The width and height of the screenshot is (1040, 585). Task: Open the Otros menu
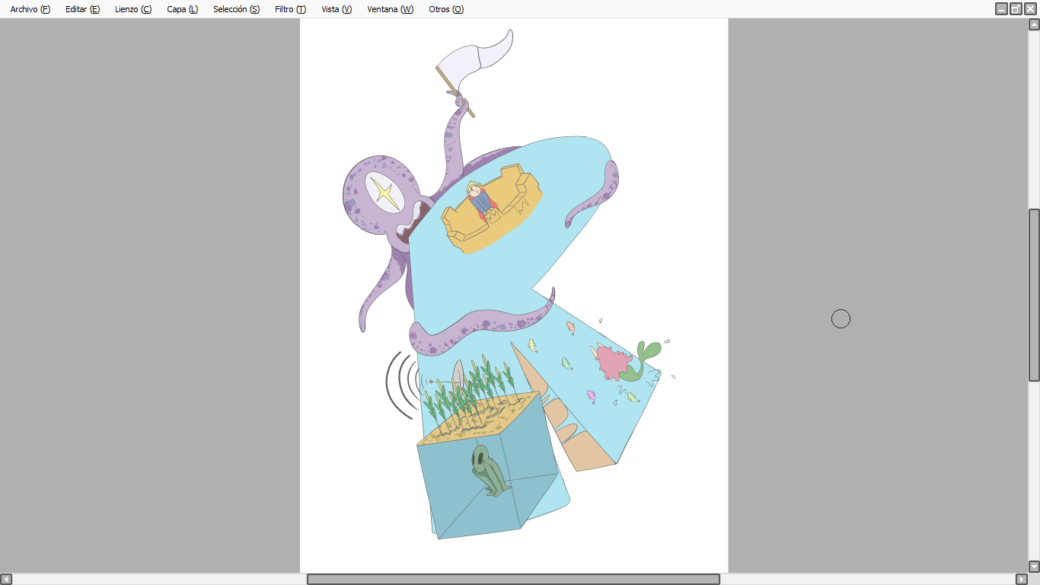(x=446, y=9)
